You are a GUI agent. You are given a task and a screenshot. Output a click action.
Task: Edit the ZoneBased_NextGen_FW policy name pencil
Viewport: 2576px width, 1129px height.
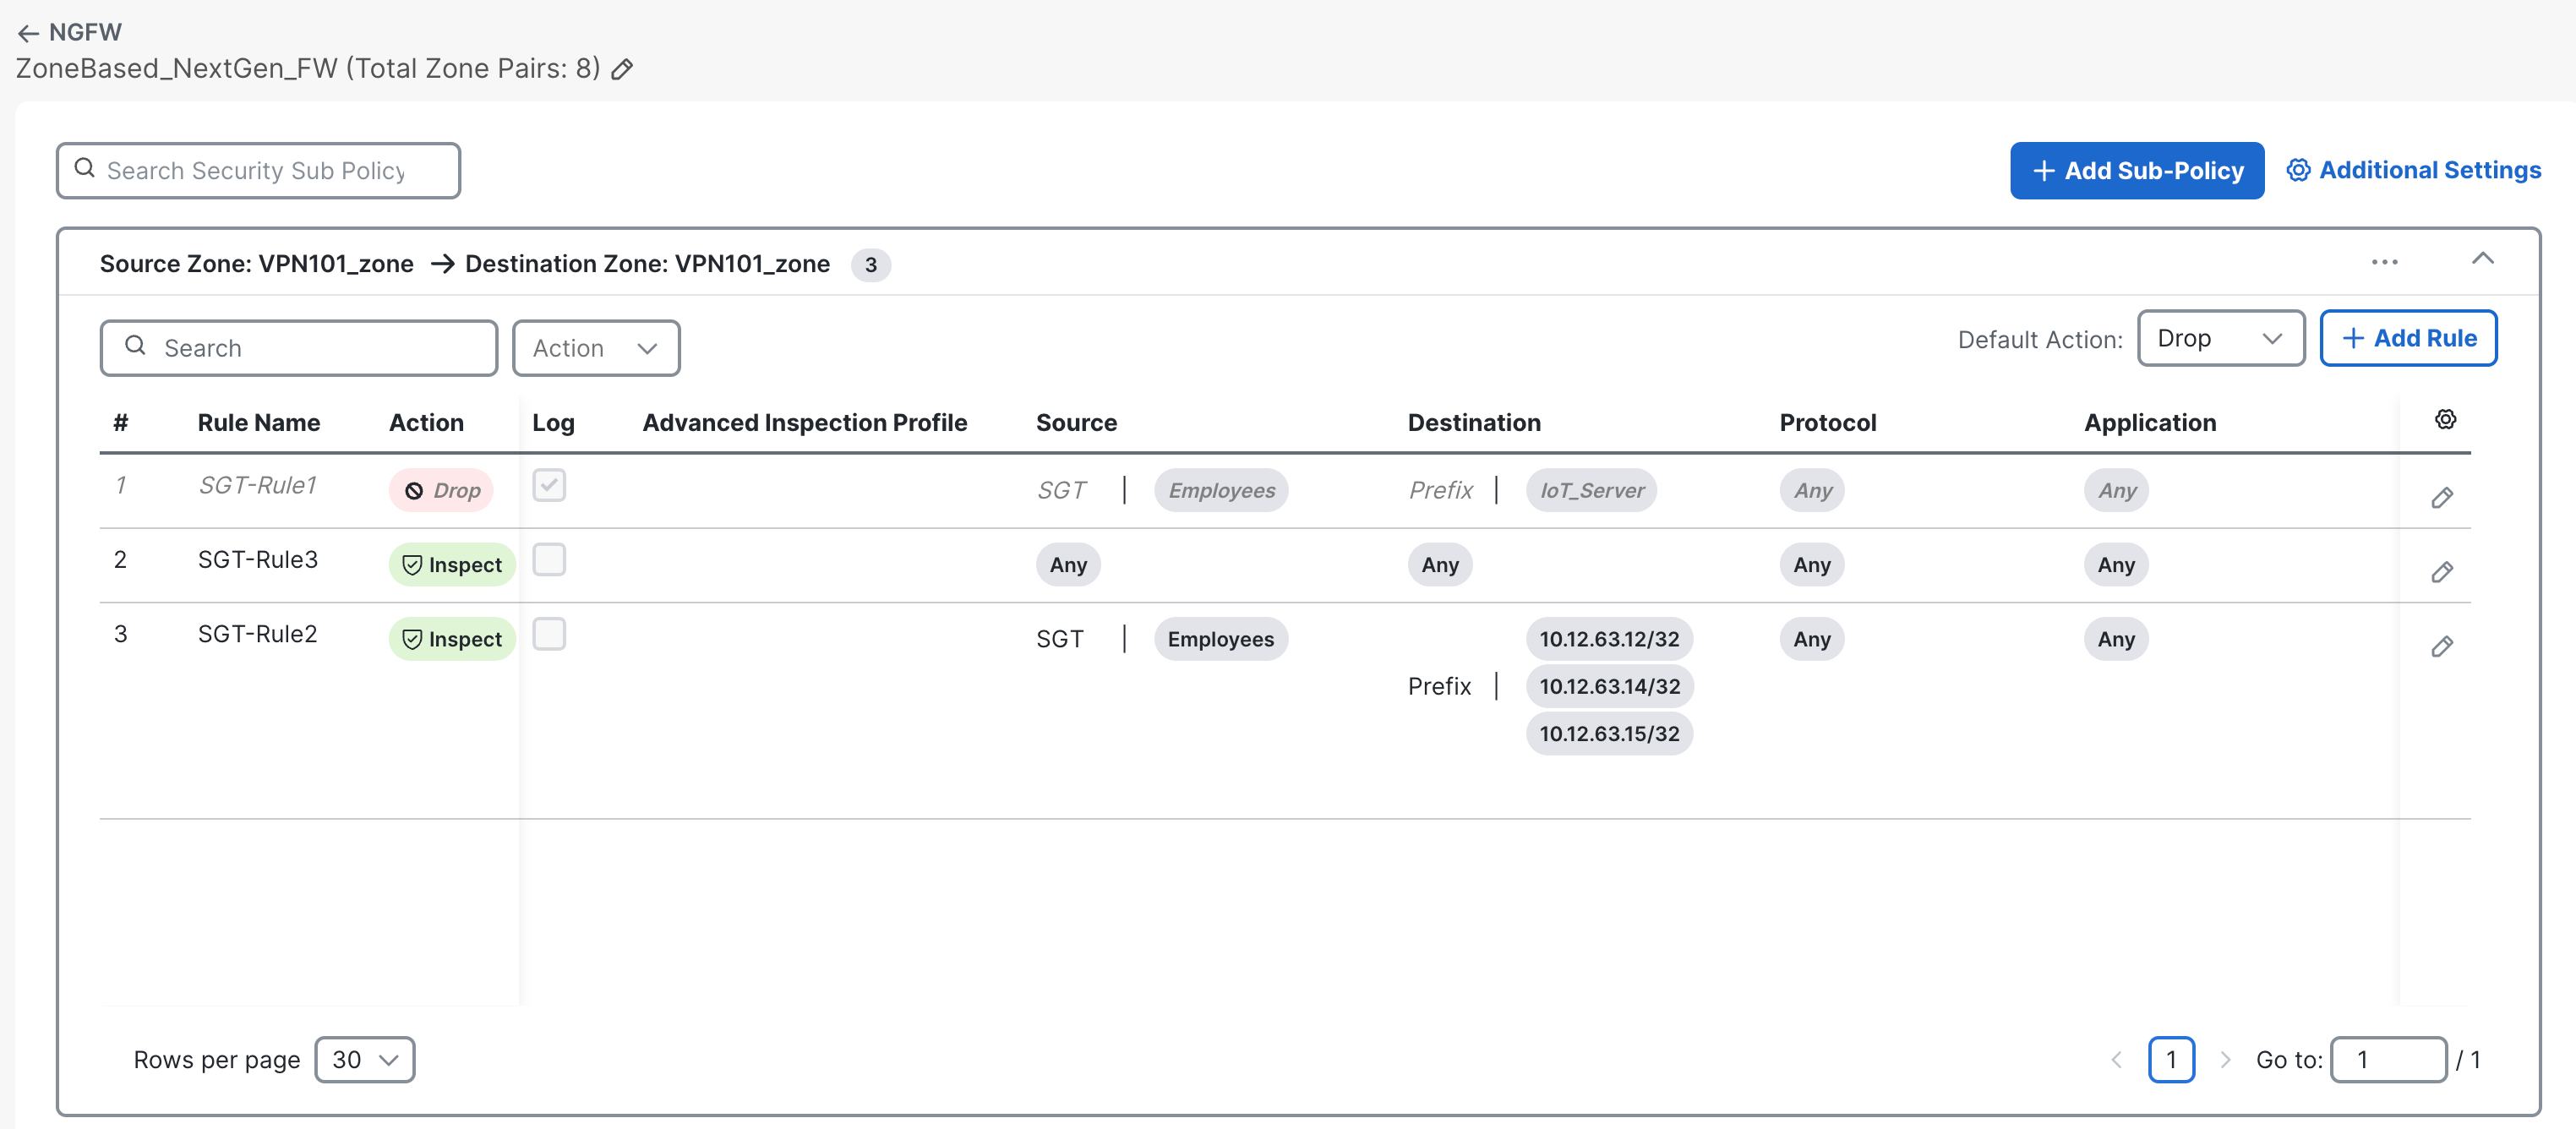(622, 69)
